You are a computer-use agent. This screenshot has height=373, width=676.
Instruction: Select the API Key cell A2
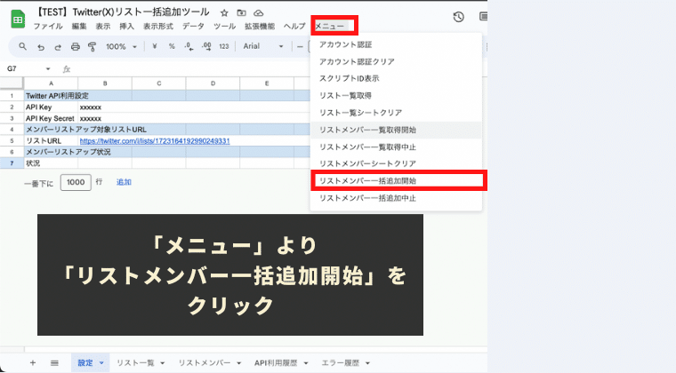tap(51, 107)
